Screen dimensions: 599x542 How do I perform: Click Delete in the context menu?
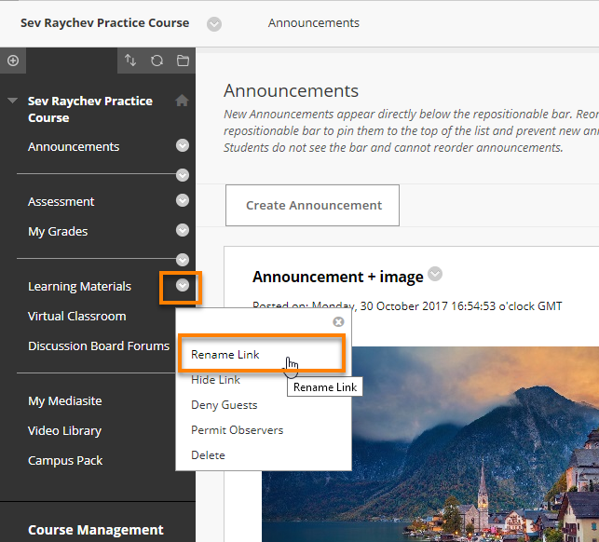[208, 455]
